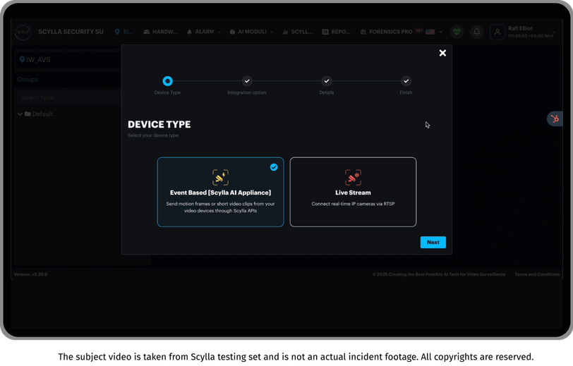Open the HubSpot chat widget
This screenshot has width=573, height=366.
click(555, 118)
